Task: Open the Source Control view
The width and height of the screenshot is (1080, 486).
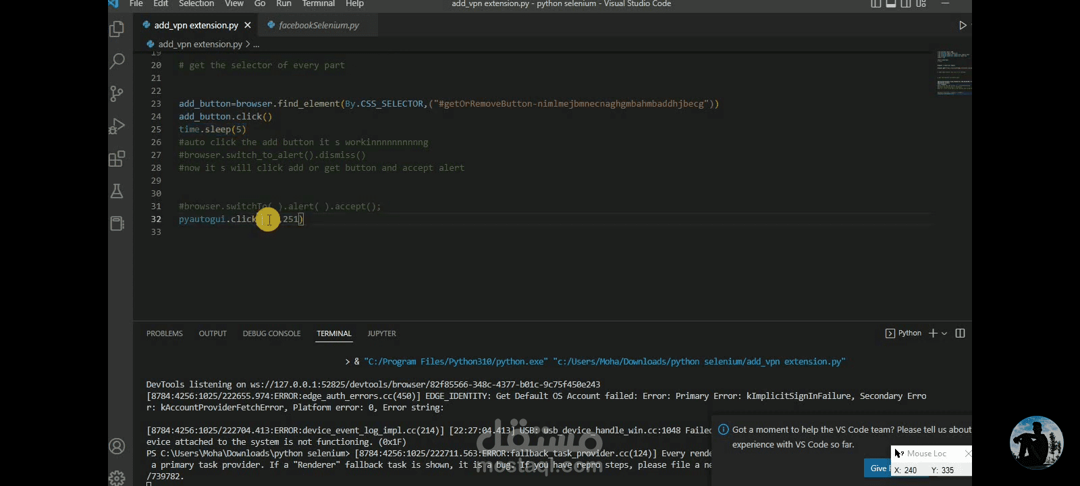Action: pos(117,94)
